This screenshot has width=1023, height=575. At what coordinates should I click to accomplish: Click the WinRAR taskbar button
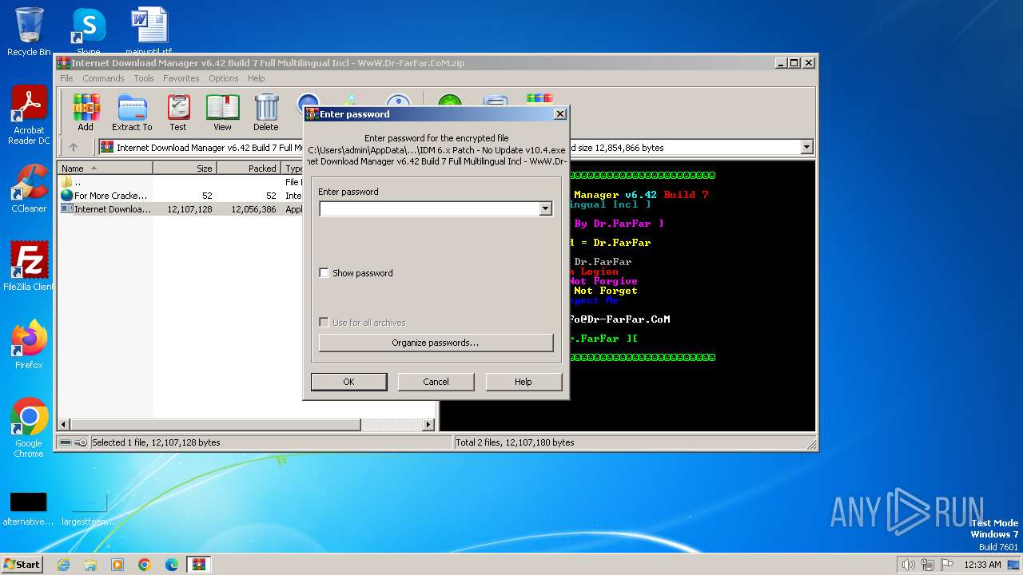pos(199,565)
